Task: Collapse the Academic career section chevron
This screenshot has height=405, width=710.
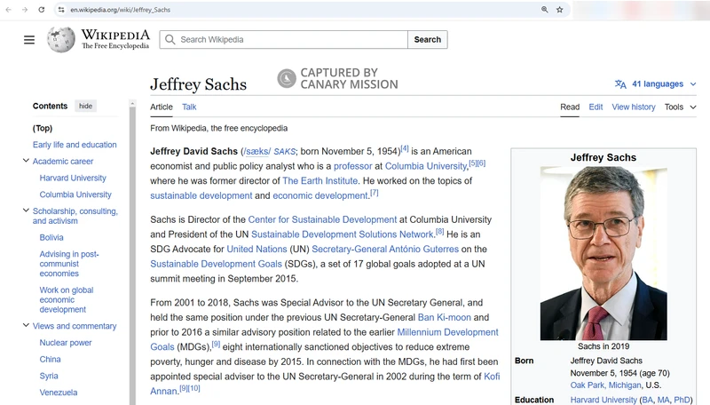Action: tap(26, 161)
